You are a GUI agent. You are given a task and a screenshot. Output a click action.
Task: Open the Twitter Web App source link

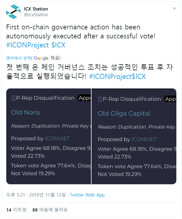click(x=87, y=195)
